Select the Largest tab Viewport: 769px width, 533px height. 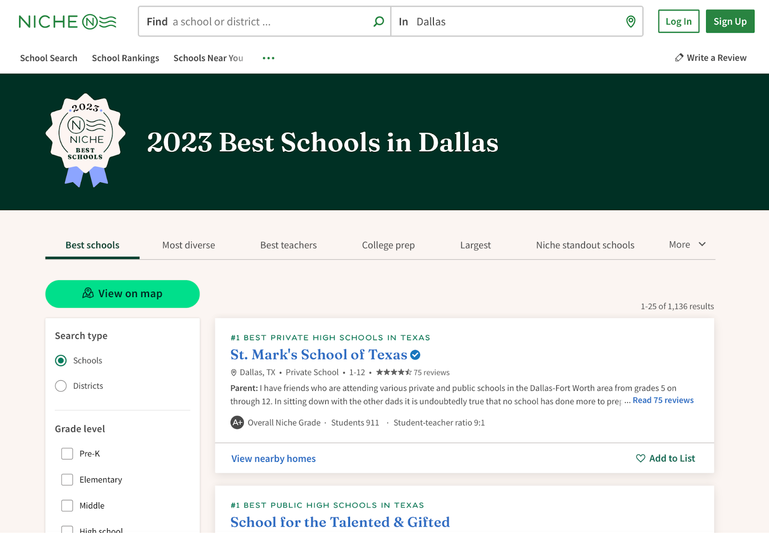click(475, 245)
